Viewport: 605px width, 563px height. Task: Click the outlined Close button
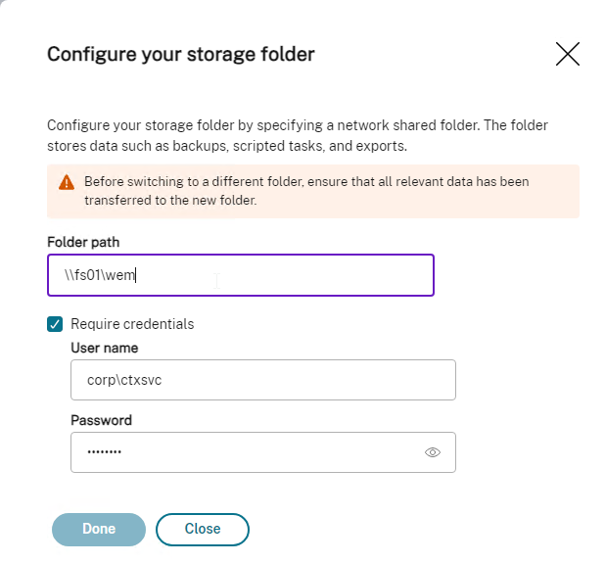tap(203, 529)
